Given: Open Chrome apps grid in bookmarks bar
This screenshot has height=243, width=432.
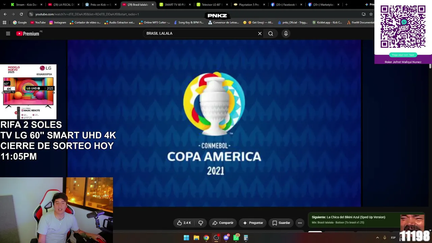Looking at the screenshot, I should [4, 23].
